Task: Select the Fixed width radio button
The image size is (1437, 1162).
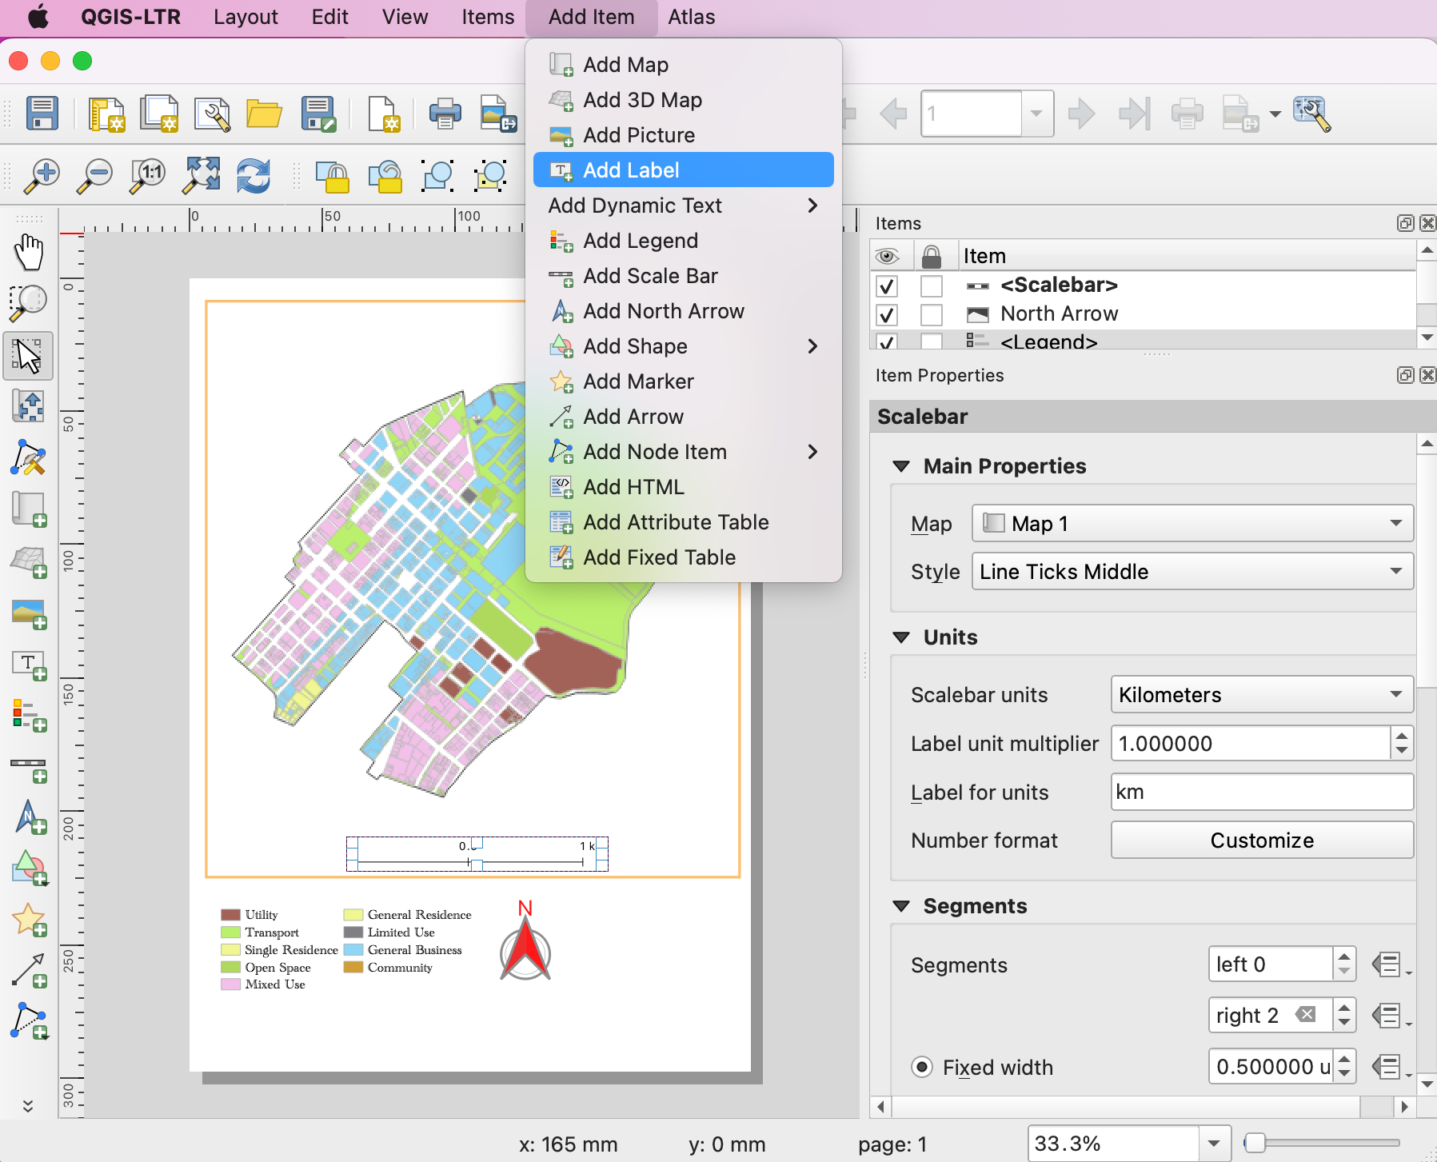Action: click(922, 1067)
